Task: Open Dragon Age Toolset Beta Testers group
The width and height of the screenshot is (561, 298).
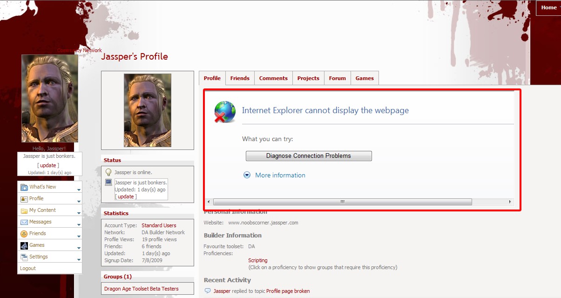Action: [141, 289]
